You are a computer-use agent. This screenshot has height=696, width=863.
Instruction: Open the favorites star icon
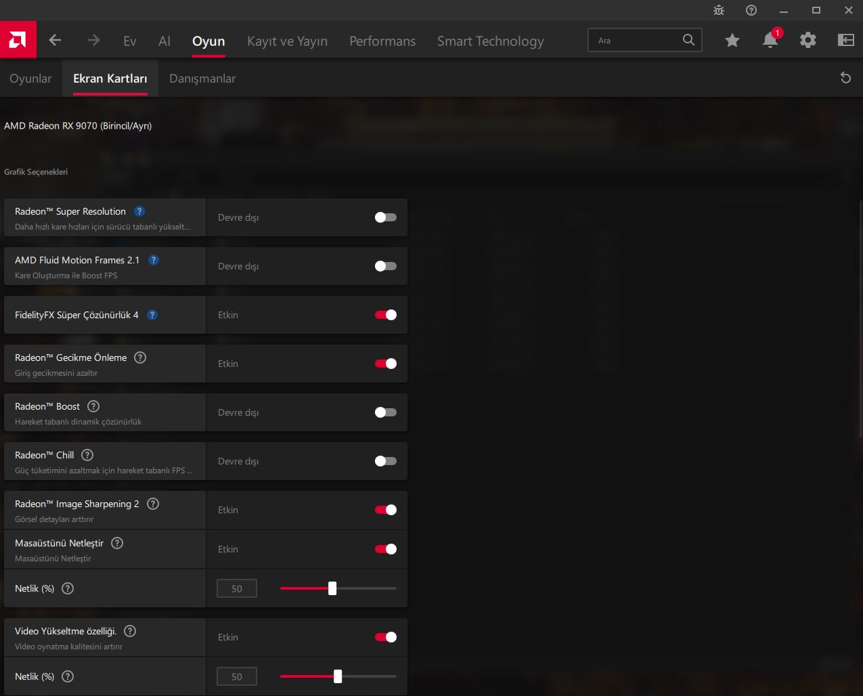pos(732,41)
